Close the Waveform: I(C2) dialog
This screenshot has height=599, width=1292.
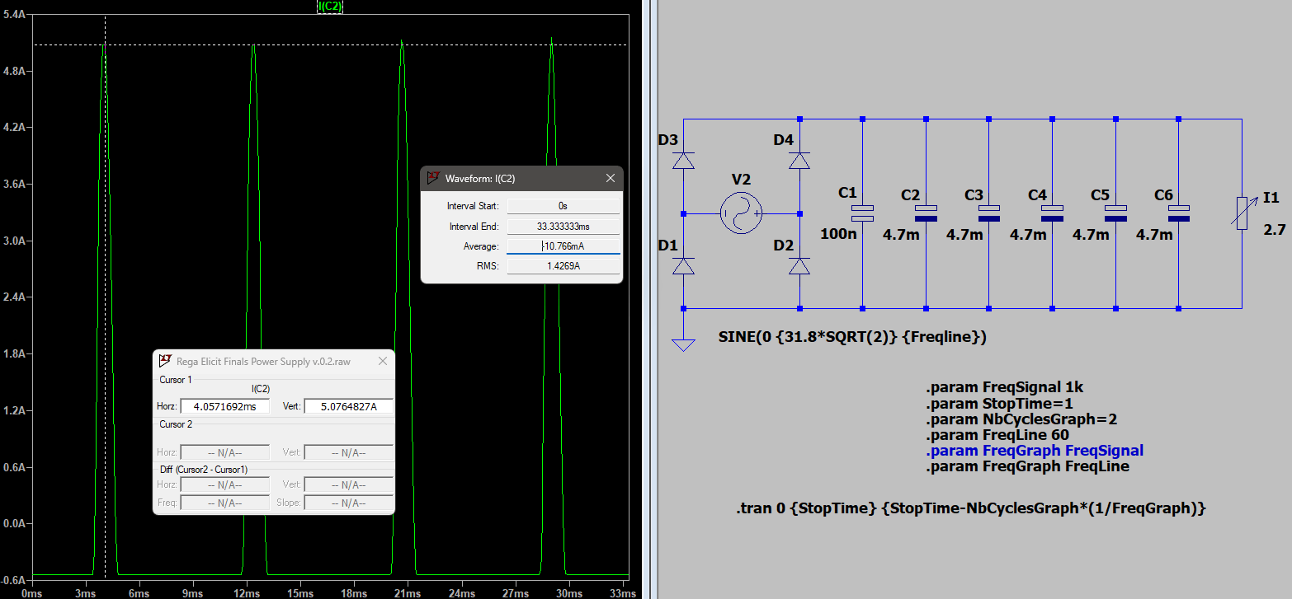click(x=611, y=178)
